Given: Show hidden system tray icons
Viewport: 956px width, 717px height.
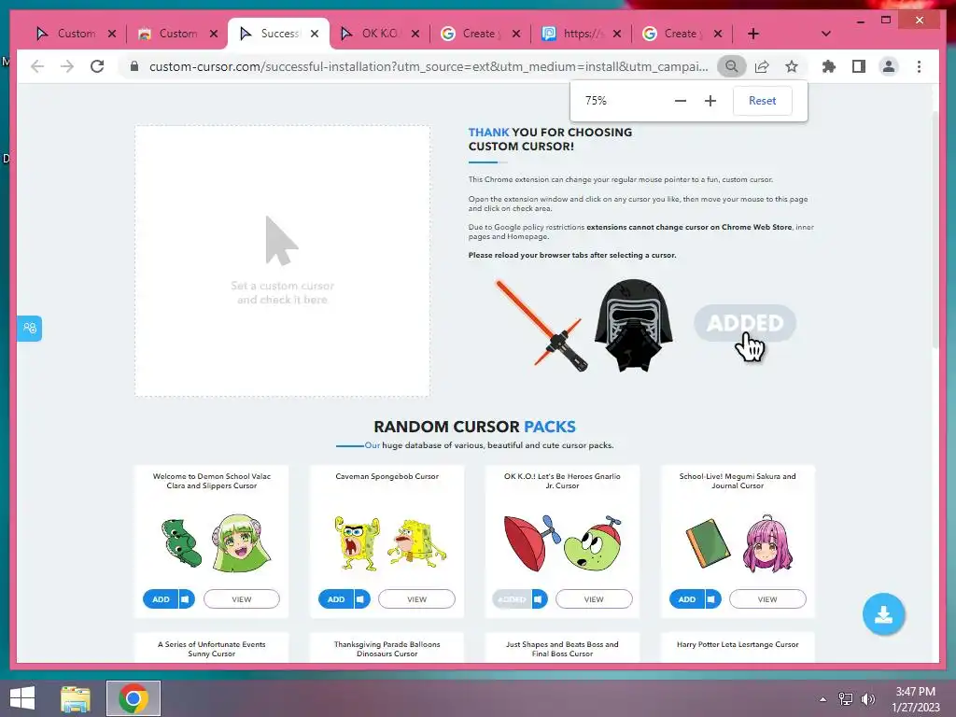Looking at the screenshot, I should pos(823,698).
